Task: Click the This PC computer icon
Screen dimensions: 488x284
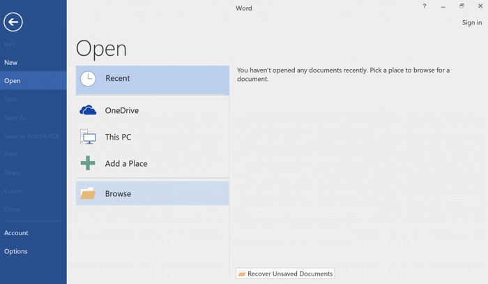Action: (x=88, y=137)
